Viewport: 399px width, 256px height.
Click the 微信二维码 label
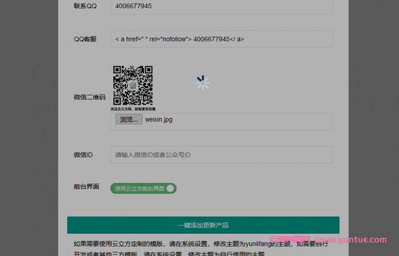[89, 97]
